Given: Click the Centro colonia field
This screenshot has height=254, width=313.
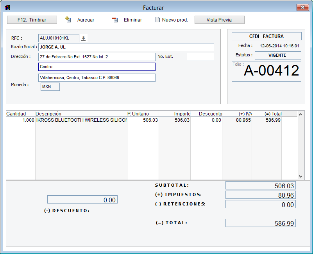Looking at the screenshot, I should click(97, 67).
